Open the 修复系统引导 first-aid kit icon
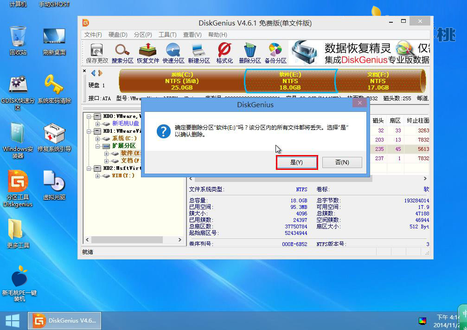 [54, 137]
